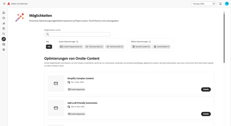This screenshot has height=126, width=231.
Task: Open the pie chart sidebar icon
Action: coord(4,29)
